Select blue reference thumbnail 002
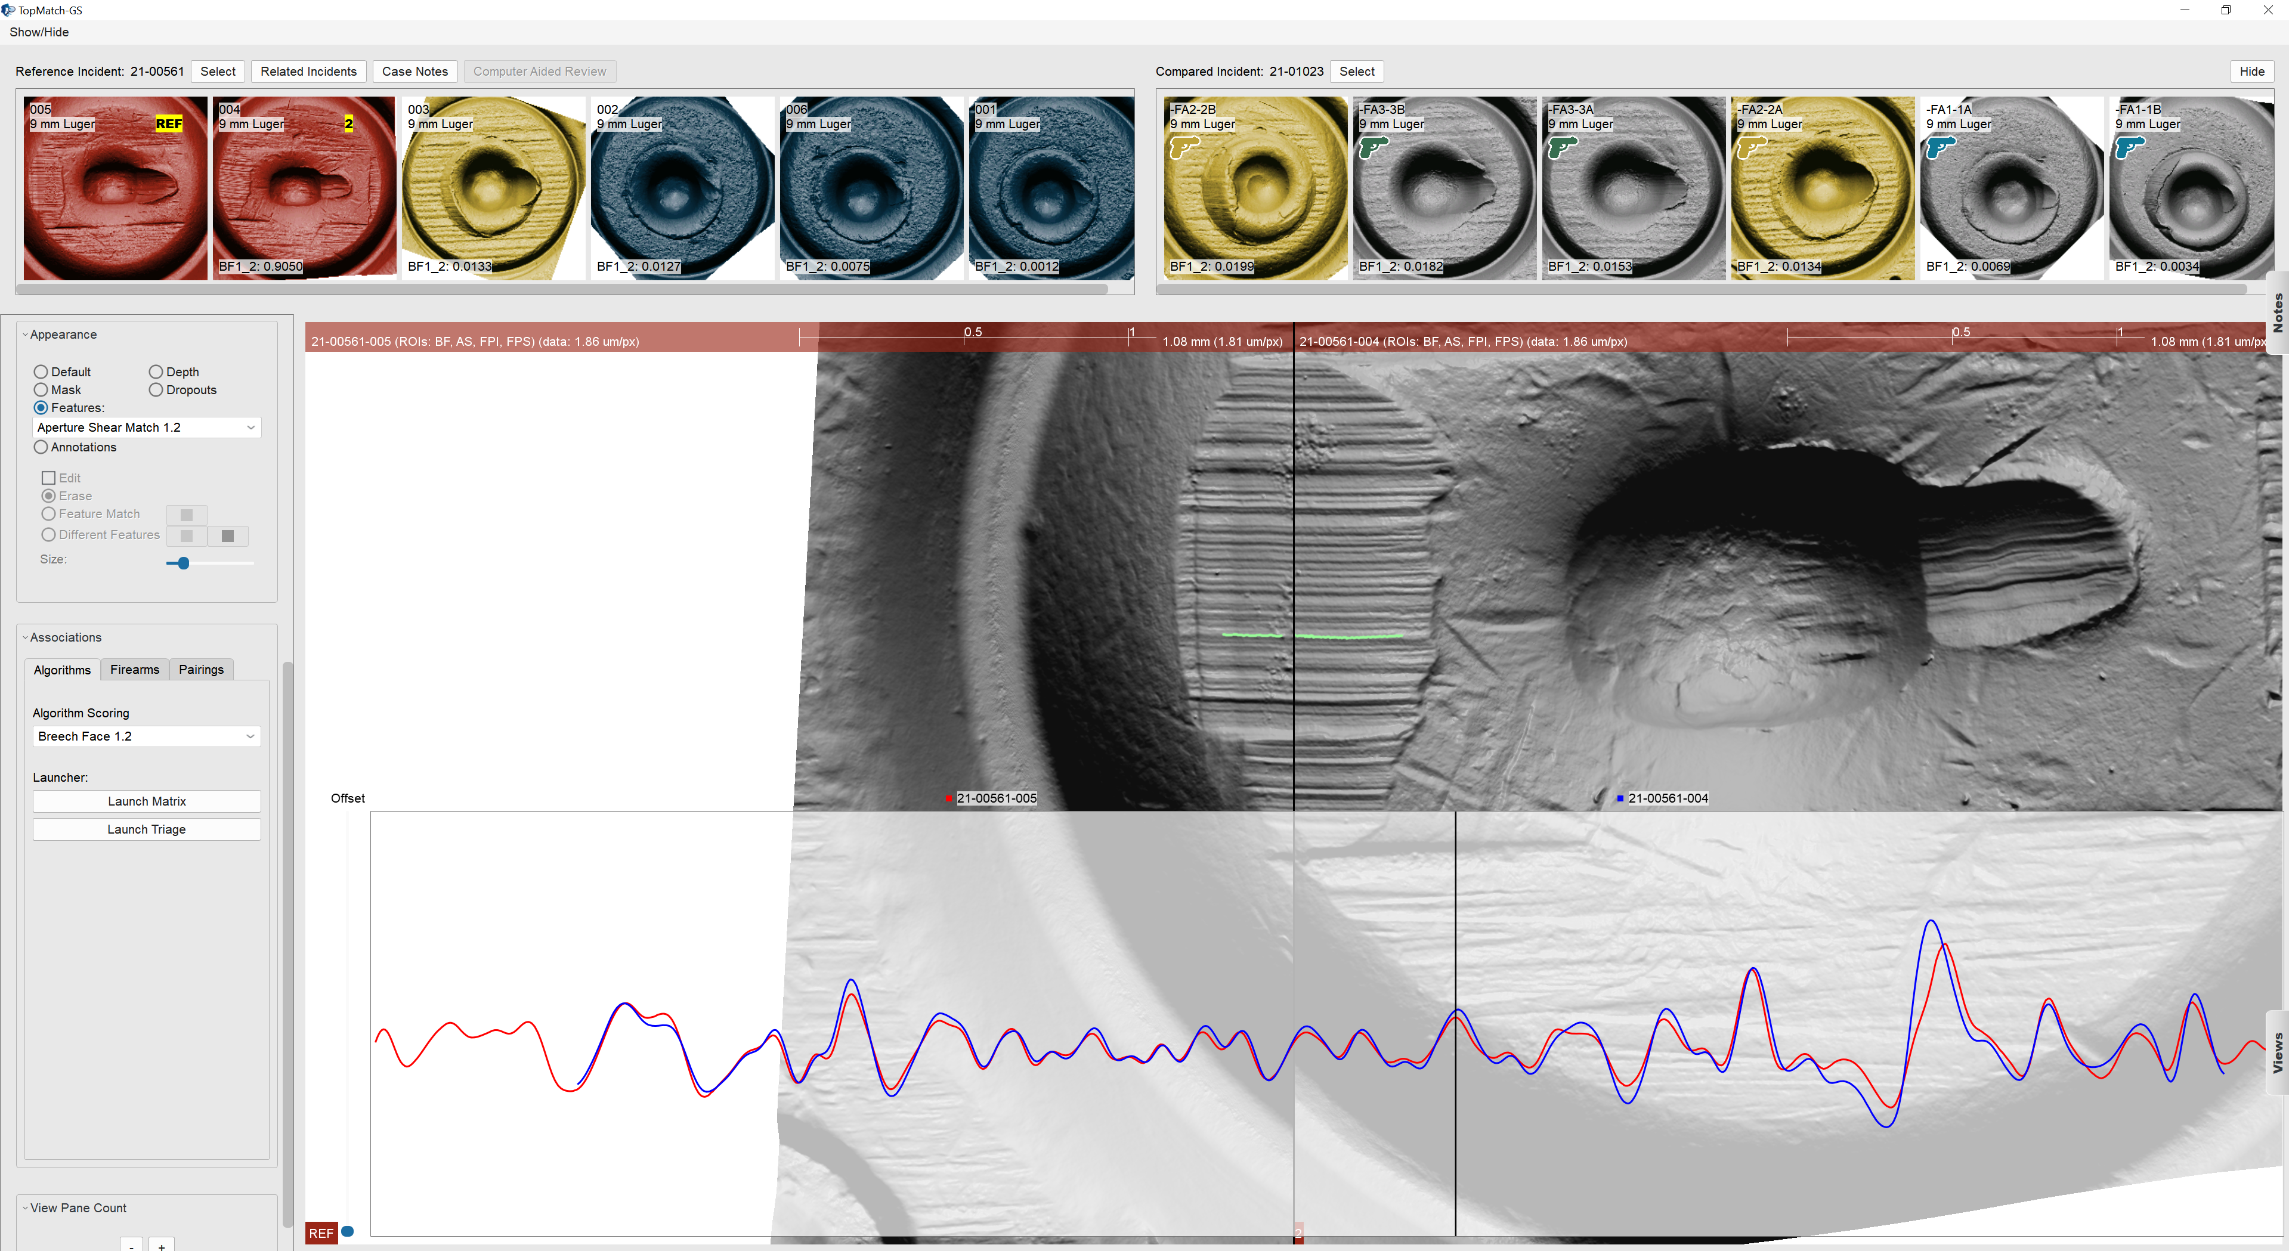 coord(682,188)
